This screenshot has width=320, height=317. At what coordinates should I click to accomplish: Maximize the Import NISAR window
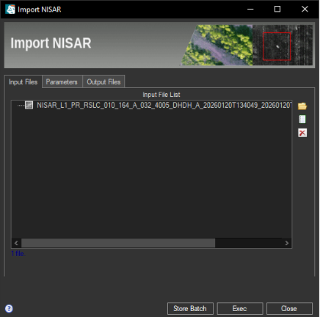[277, 10]
